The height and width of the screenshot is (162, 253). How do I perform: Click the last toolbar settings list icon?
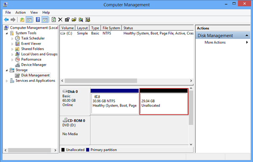[88, 20]
